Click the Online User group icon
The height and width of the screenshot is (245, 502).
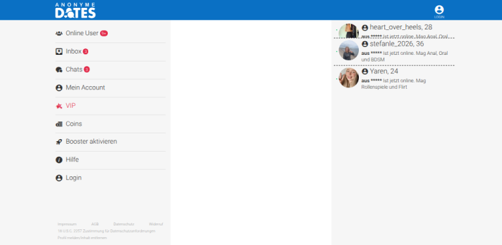(x=59, y=33)
